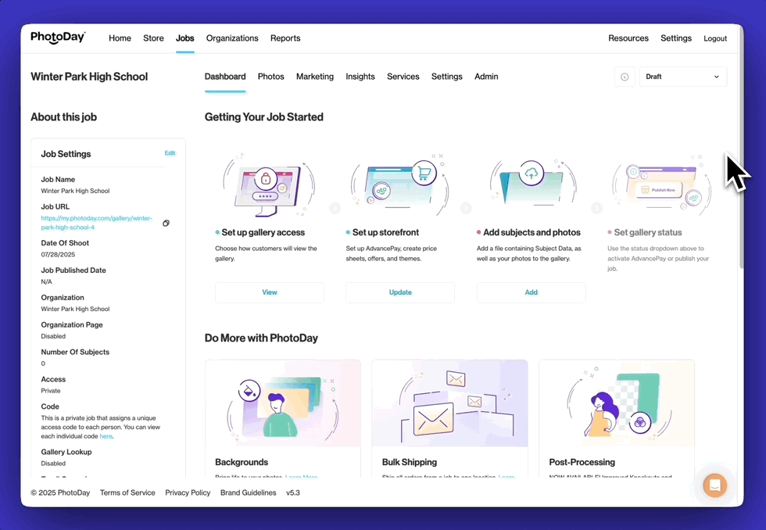
Task: Edit the Job Settings
Action: 170,153
